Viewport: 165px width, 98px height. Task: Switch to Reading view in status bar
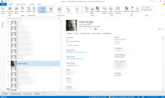[x=143, y=97]
